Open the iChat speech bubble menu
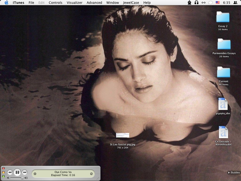Screen dimensions: 241x181 (211, 3)
